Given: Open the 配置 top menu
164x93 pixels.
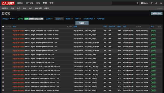Looking at the screenshot, I should [45, 3].
